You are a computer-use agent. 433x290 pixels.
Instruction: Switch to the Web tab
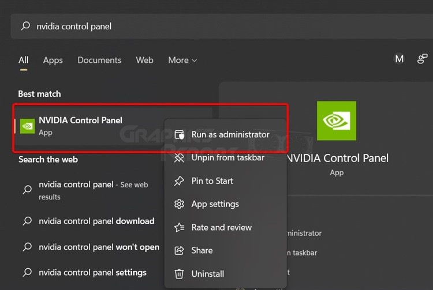(144, 60)
